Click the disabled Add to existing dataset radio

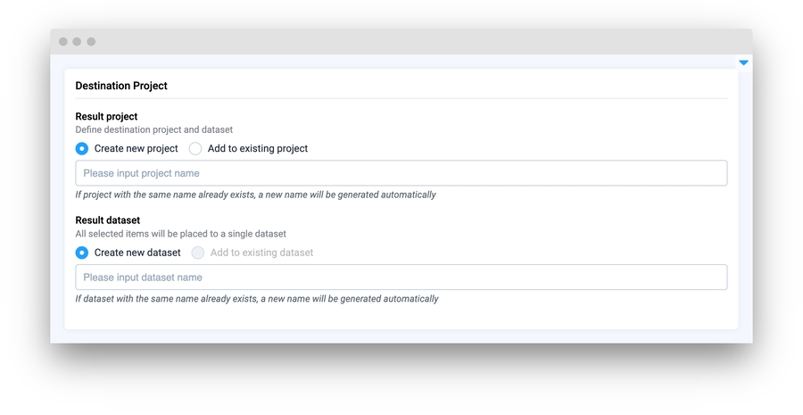(x=198, y=253)
